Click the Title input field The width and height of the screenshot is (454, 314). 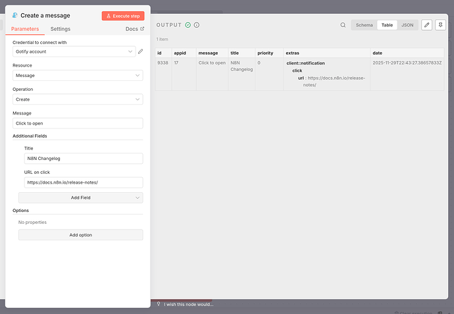tap(84, 159)
